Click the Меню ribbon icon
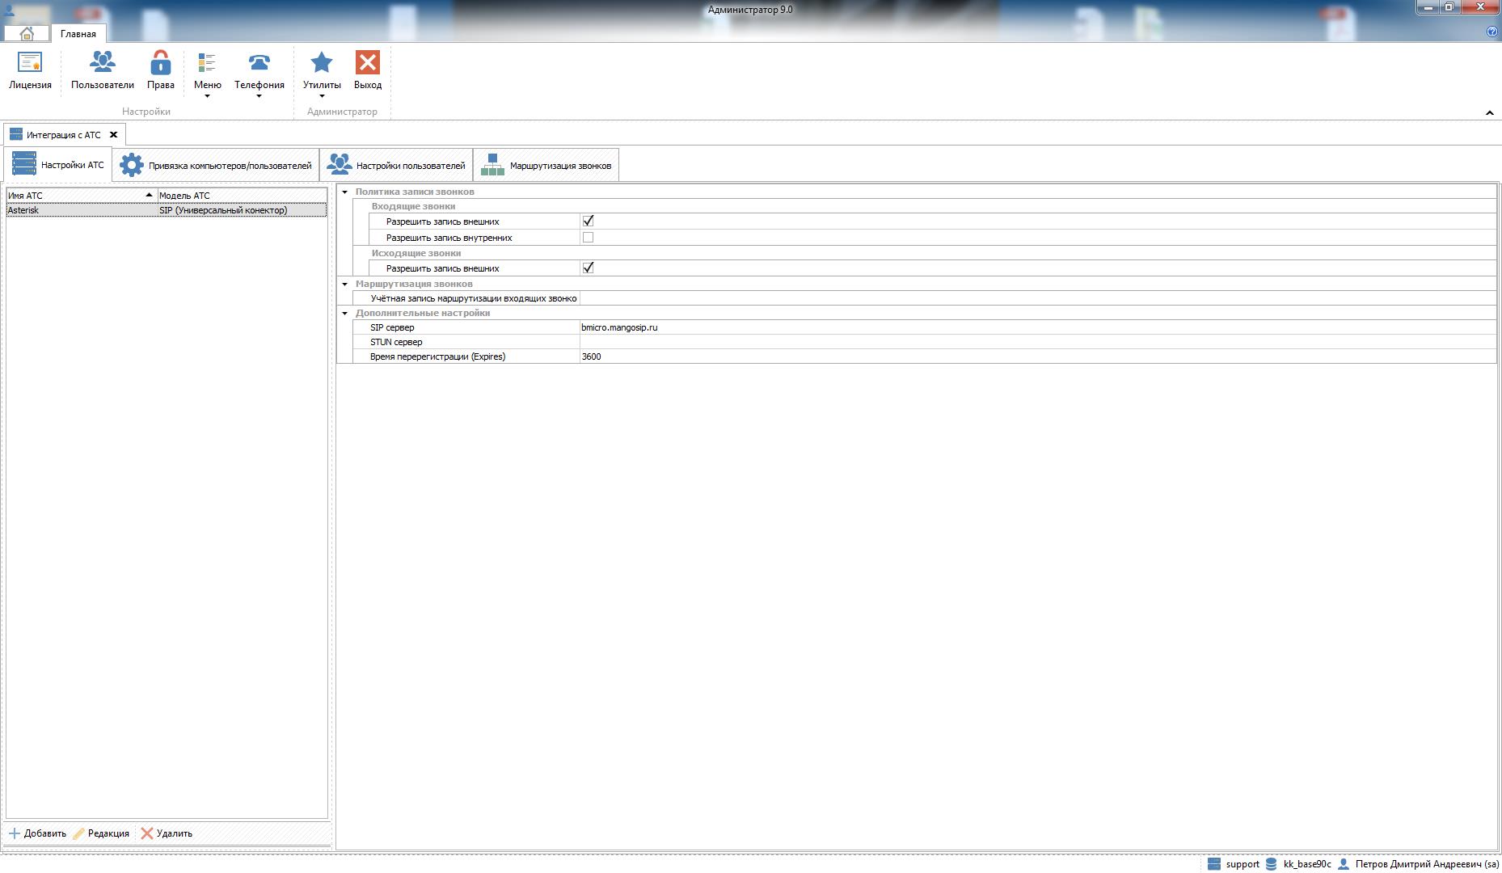1502x873 pixels. pyautogui.click(x=207, y=64)
